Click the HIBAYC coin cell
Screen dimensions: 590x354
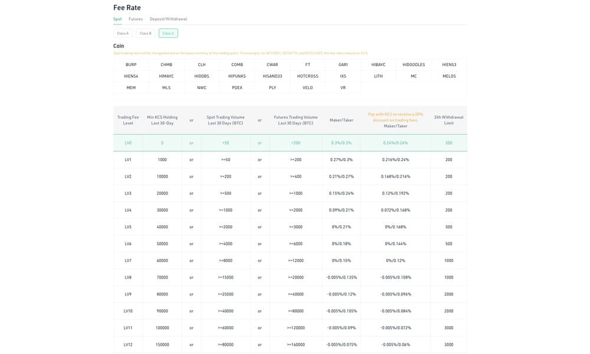click(x=379, y=65)
